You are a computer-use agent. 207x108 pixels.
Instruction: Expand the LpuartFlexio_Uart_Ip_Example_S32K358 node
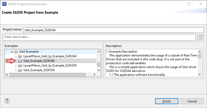point(16,65)
